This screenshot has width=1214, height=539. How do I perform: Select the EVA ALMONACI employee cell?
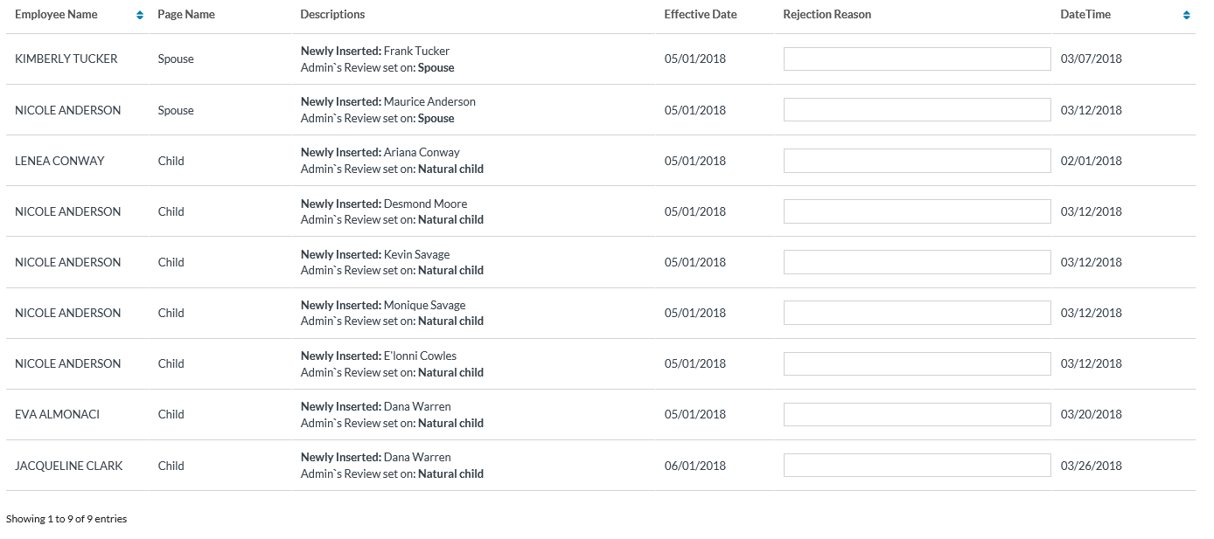pos(57,414)
